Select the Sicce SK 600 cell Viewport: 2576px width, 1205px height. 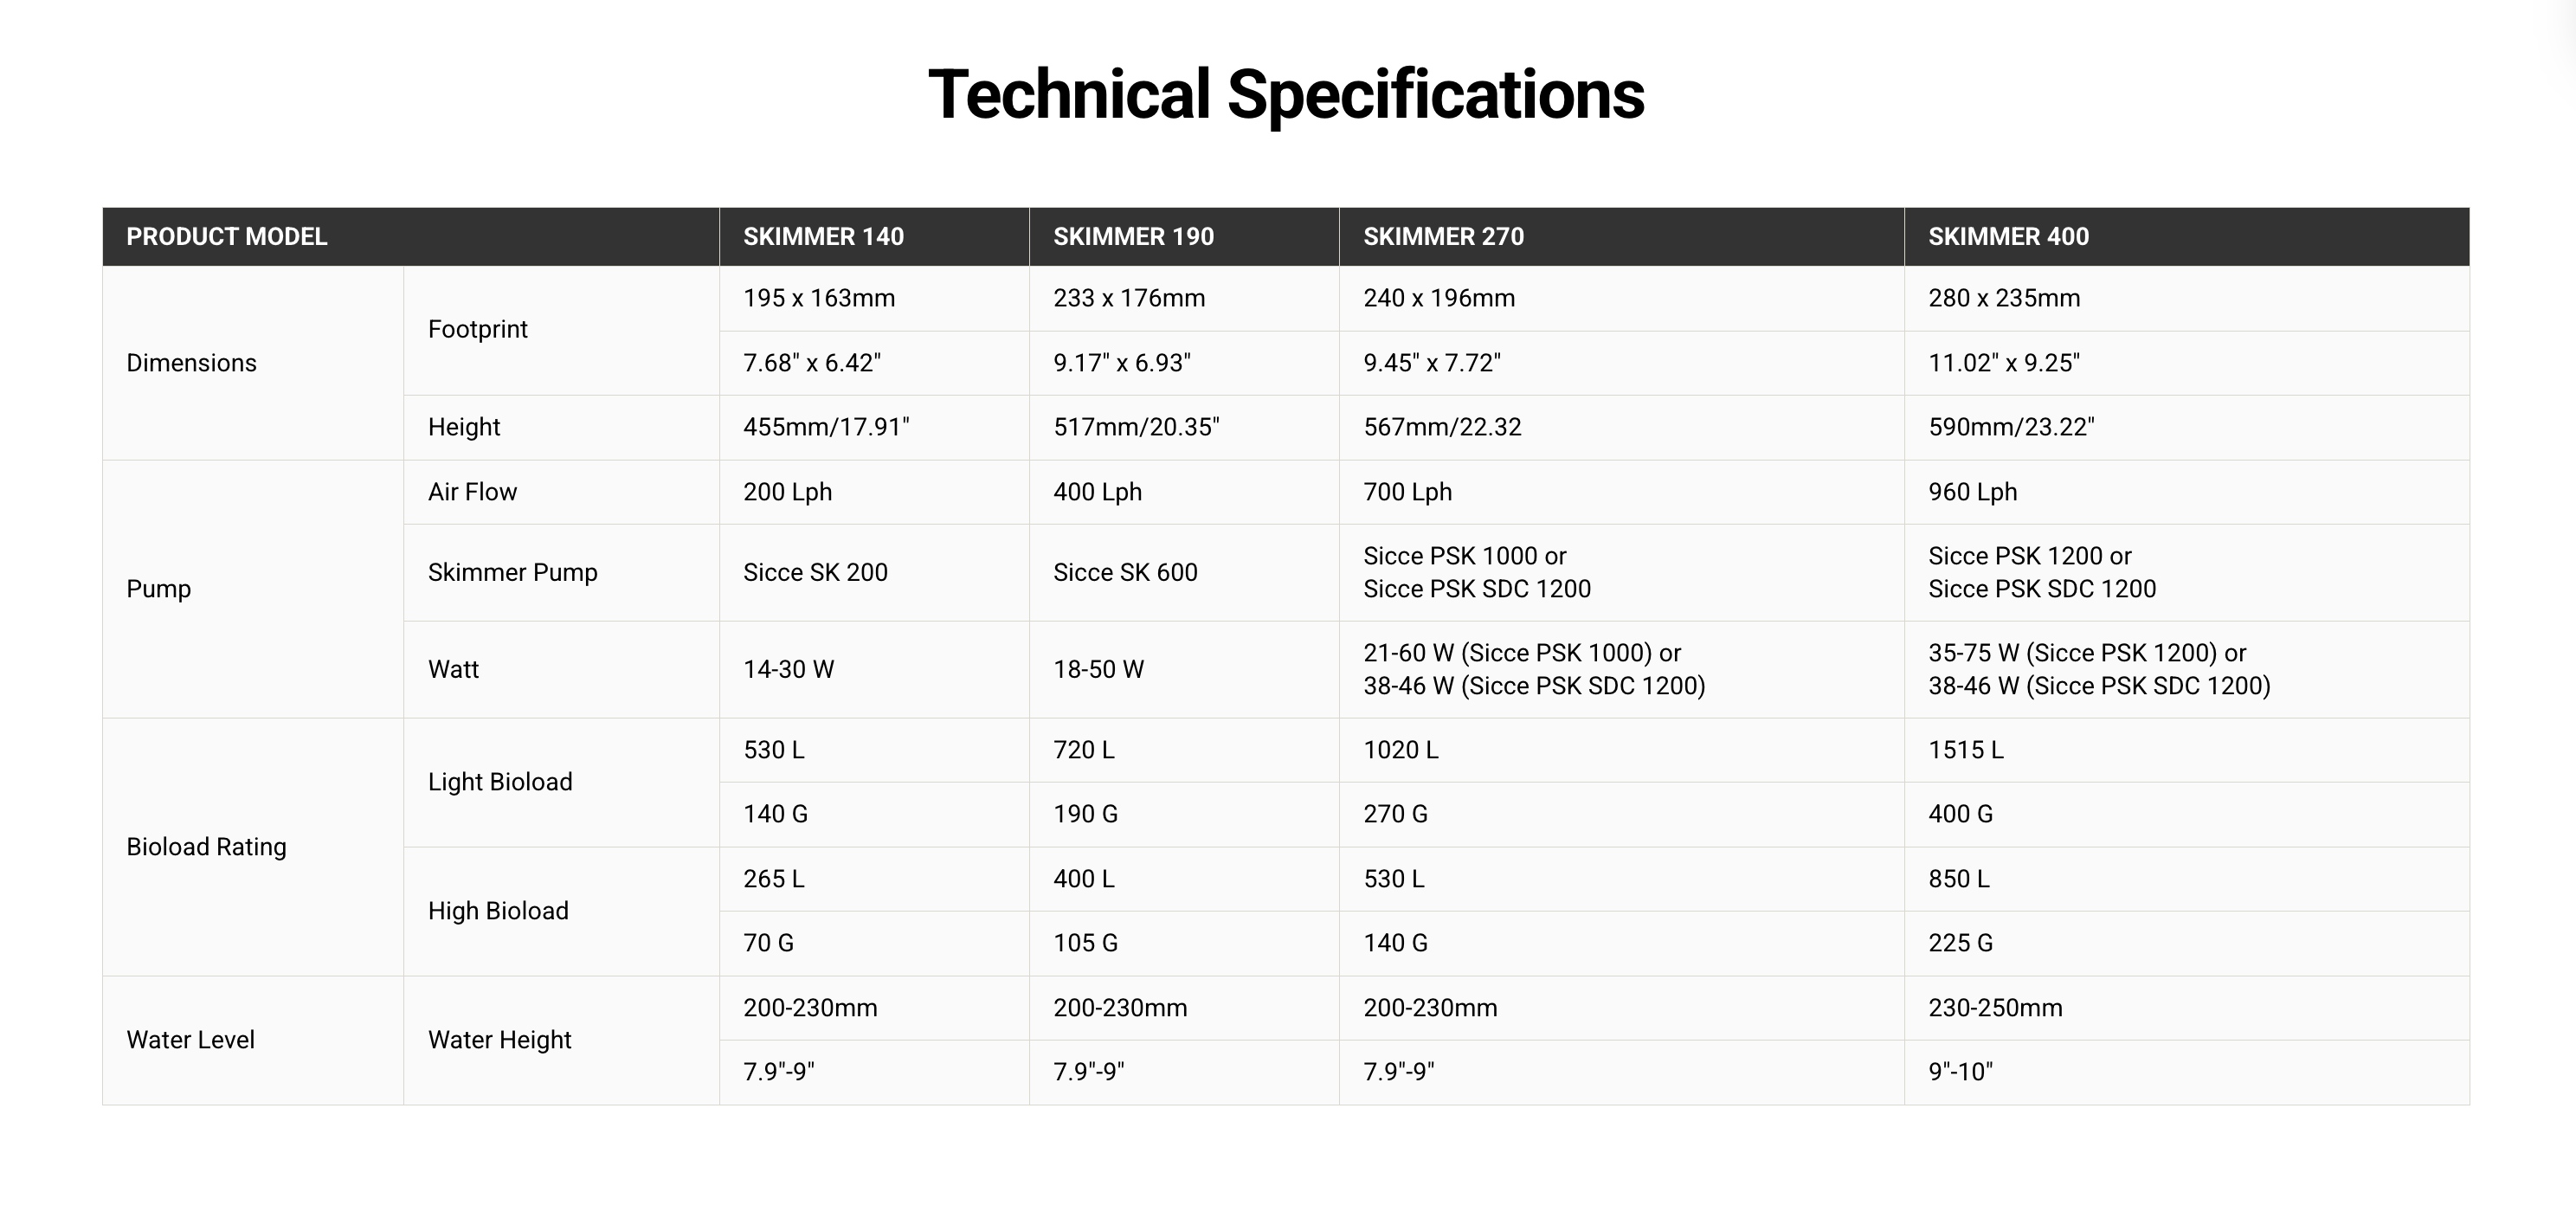(1184, 573)
